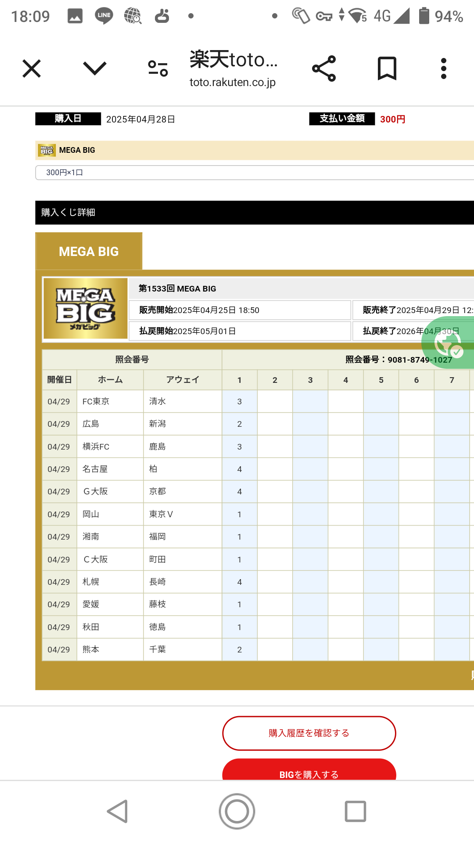Click the 購入履歴を確認する button
The width and height of the screenshot is (474, 843).
(x=309, y=733)
